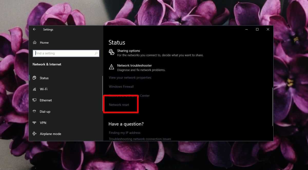Open the Home settings page
The width and height of the screenshot is (308, 170).
[x=44, y=43]
